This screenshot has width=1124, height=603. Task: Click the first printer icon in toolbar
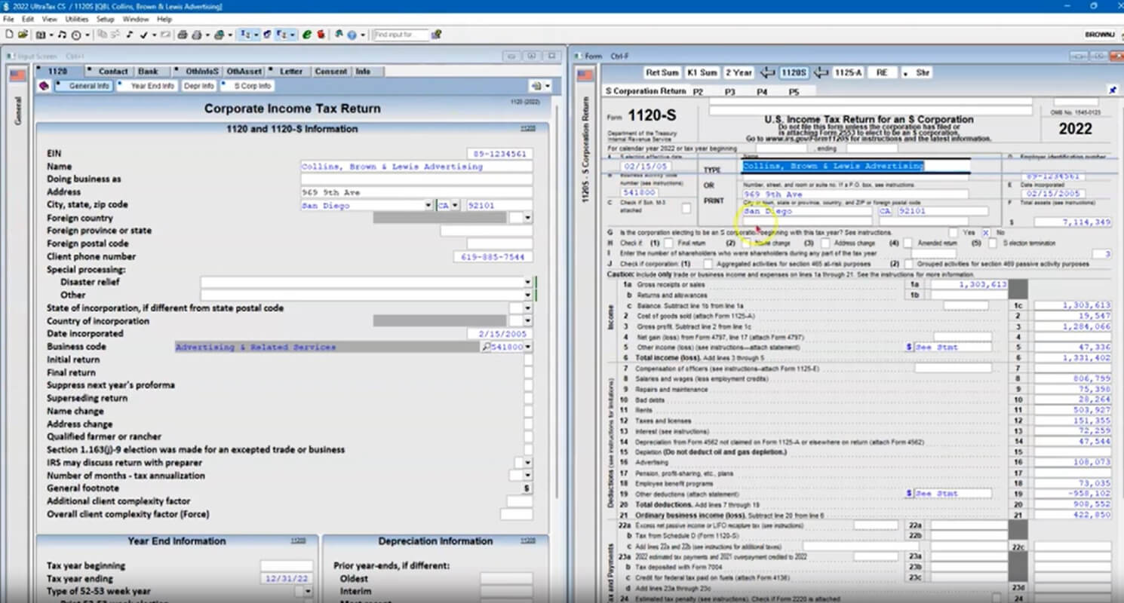pyautogui.click(x=183, y=35)
